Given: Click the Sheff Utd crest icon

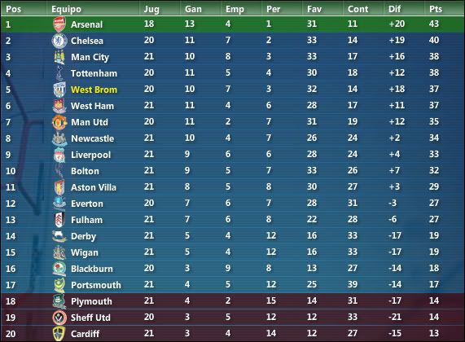Looking at the screenshot, I should tap(59, 318).
